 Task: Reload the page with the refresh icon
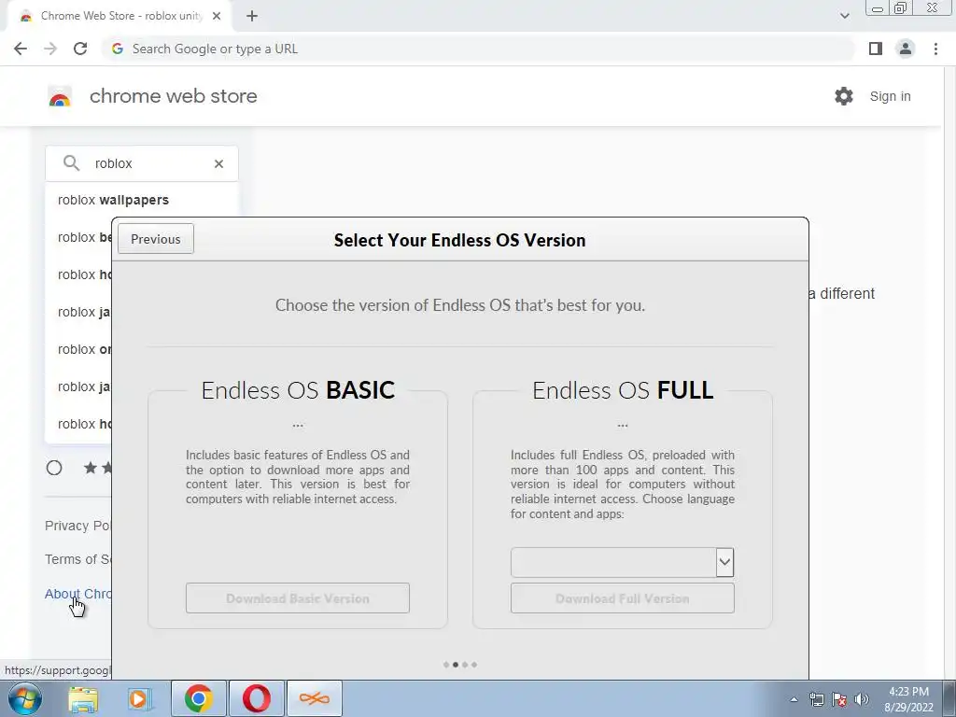click(x=80, y=49)
